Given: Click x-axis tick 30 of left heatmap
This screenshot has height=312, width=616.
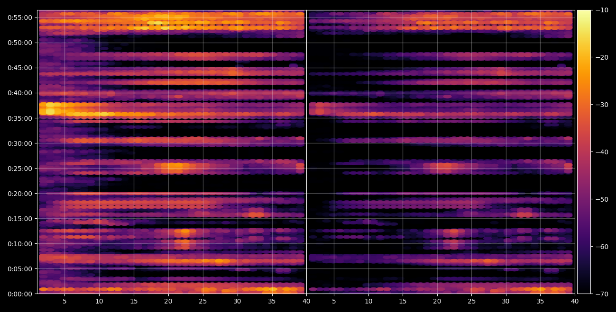Looking at the screenshot, I should pyautogui.click(x=238, y=301).
